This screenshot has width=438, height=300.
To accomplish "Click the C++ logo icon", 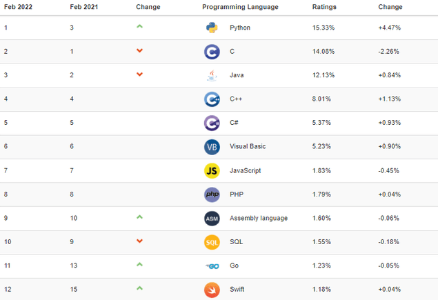I will (212, 99).
